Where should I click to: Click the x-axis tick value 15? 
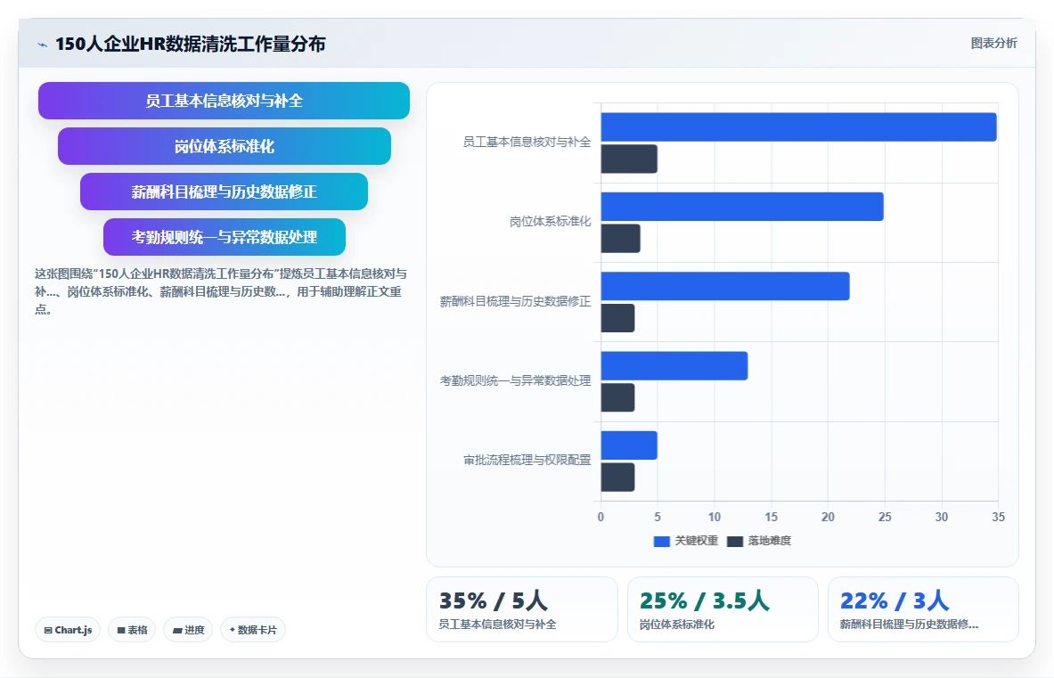point(771,517)
